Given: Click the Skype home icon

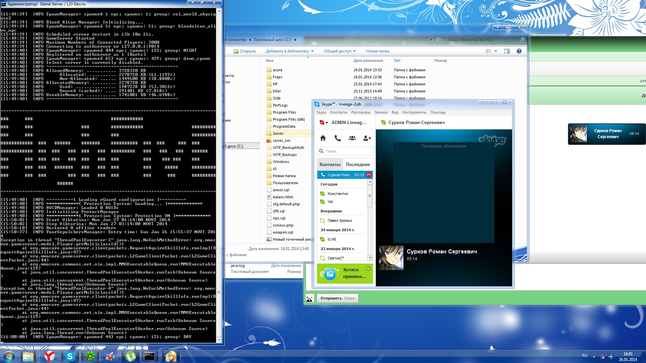Looking at the screenshot, I should pyautogui.click(x=323, y=138).
